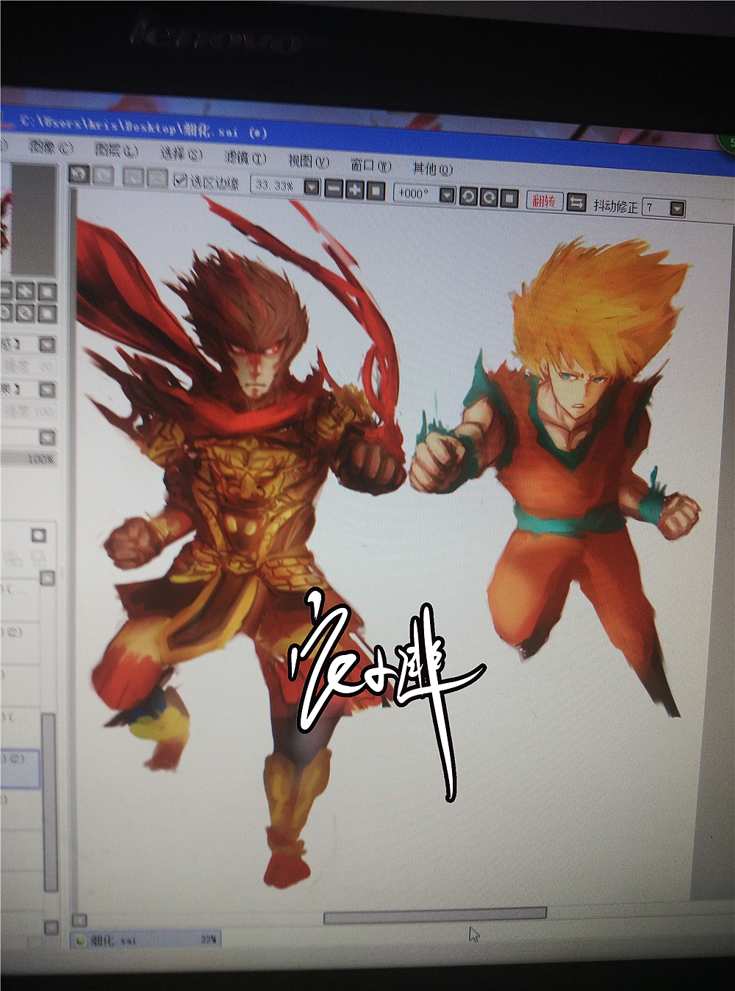Reset the canvas rotation angle
Screen dimensions: 735x991
(x=509, y=198)
